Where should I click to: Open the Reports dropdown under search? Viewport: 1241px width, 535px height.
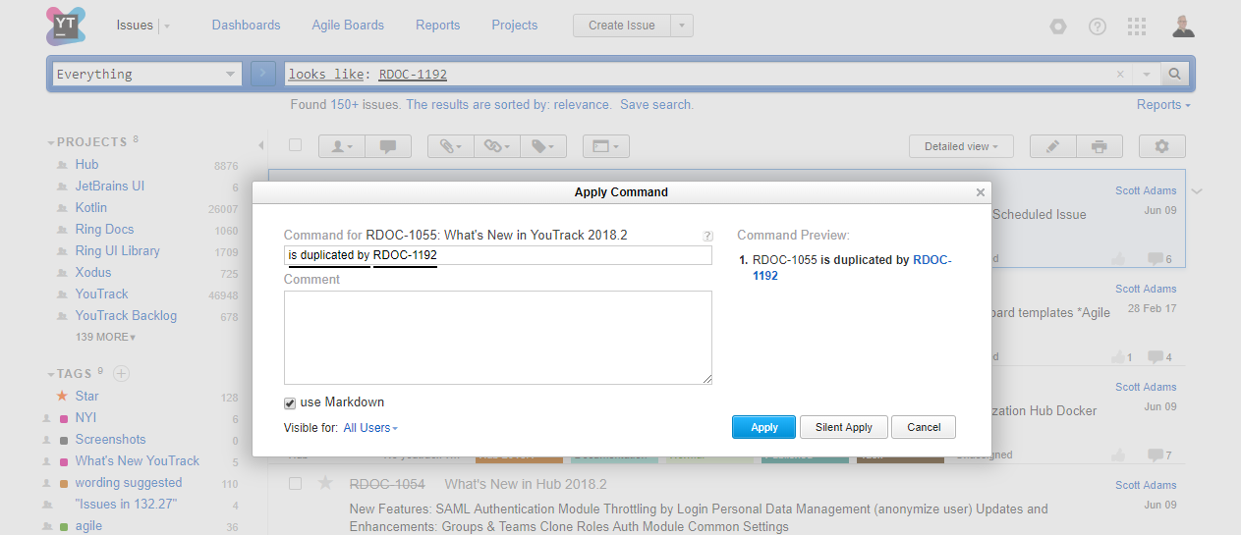1163,104
